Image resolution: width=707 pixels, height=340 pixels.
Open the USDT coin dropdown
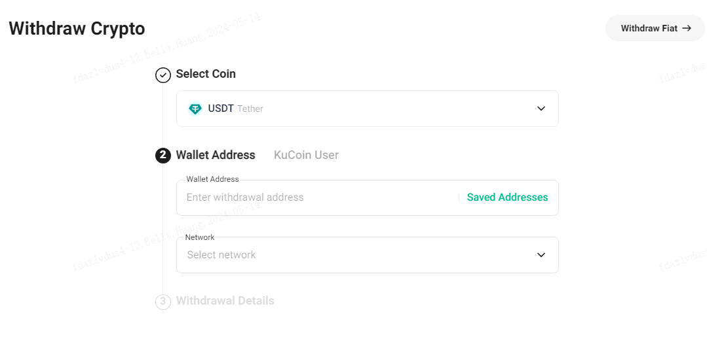(368, 109)
